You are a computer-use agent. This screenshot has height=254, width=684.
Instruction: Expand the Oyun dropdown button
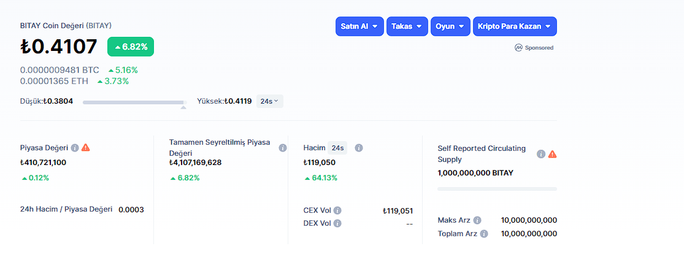coord(450,26)
